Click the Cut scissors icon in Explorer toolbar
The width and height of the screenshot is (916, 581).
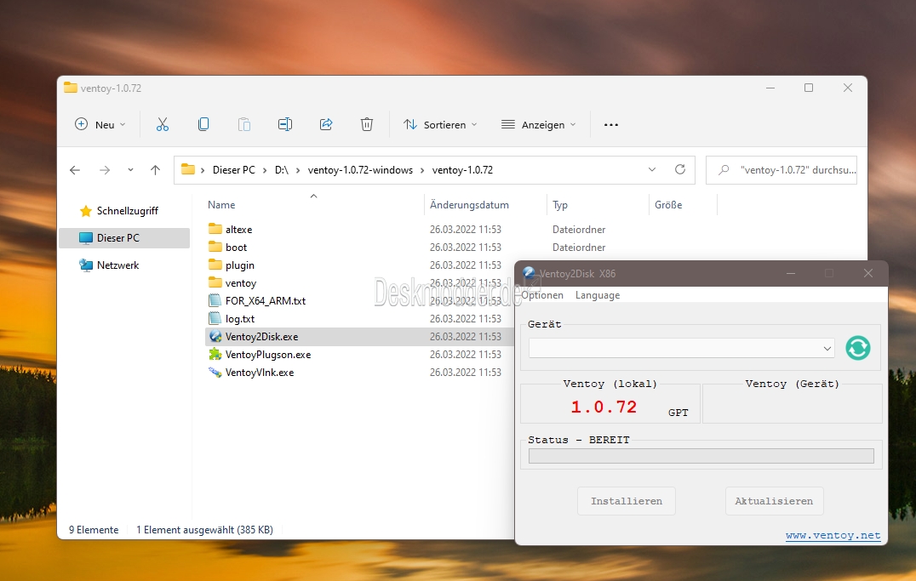coord(163,124)
